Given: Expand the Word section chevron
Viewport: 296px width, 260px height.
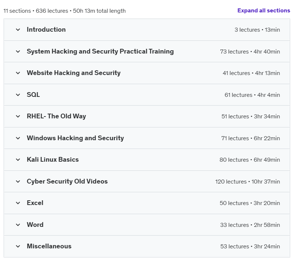Looking at the screenshot, I should (18, 225).
